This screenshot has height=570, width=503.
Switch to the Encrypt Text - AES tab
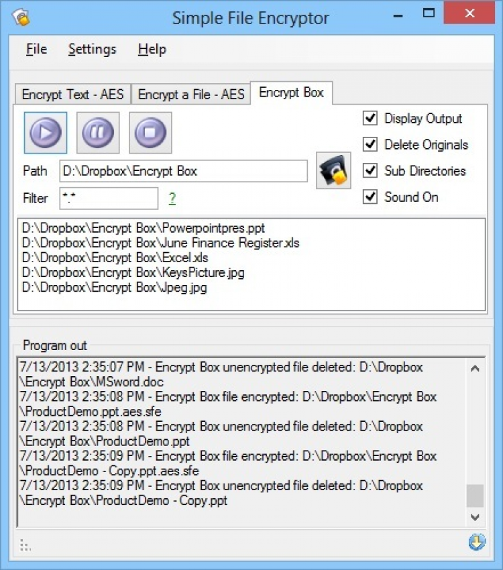pyautogui.click(x=72, y=95)
